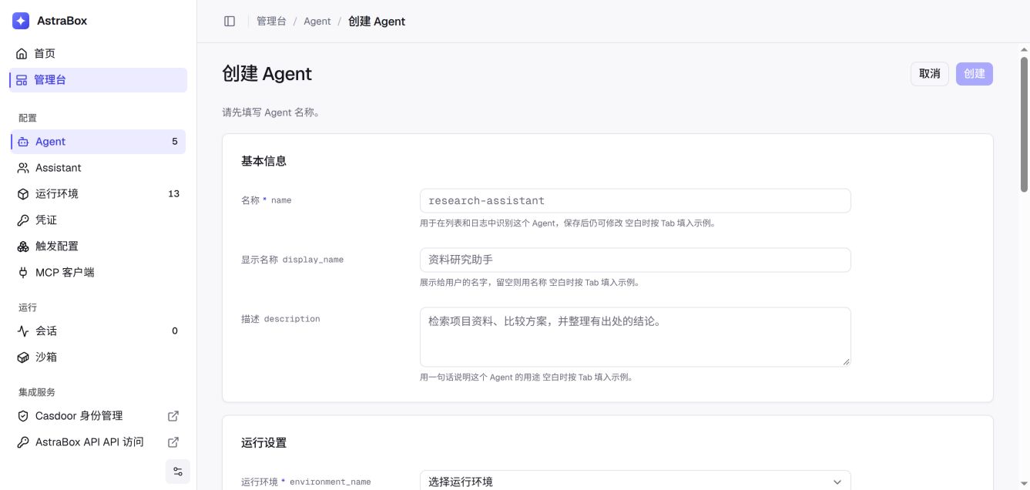Open 触发配置 in the sidebar
1030x490 pixels.
pos(99,247)
